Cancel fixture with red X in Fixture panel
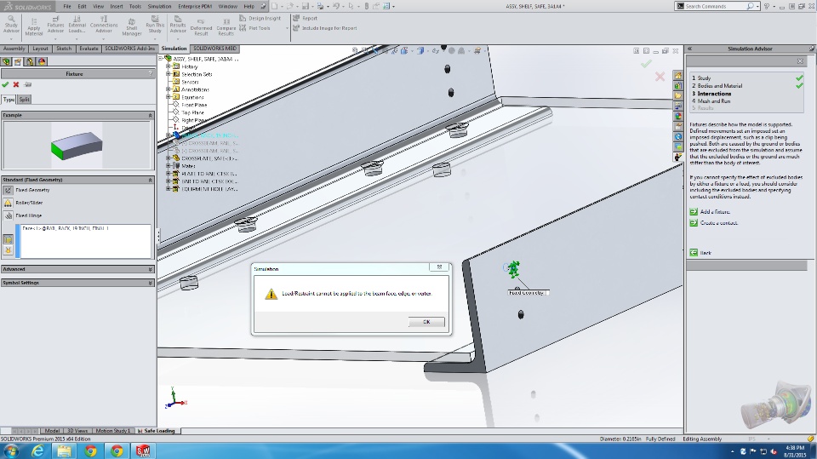 pos(16,84)
